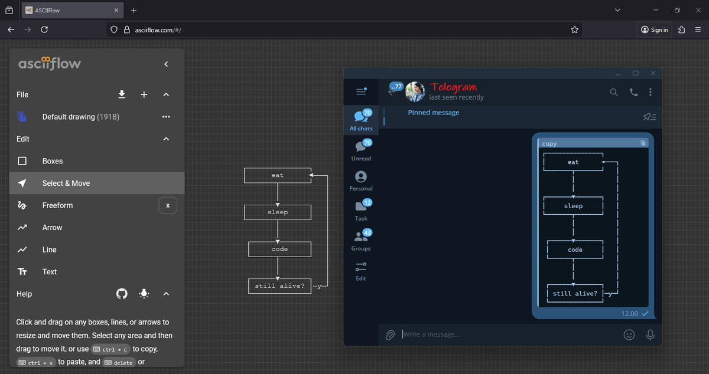This screenshot has width=709, height=374.
Task: Switch to Groups folder
Action: coord(361,241)
